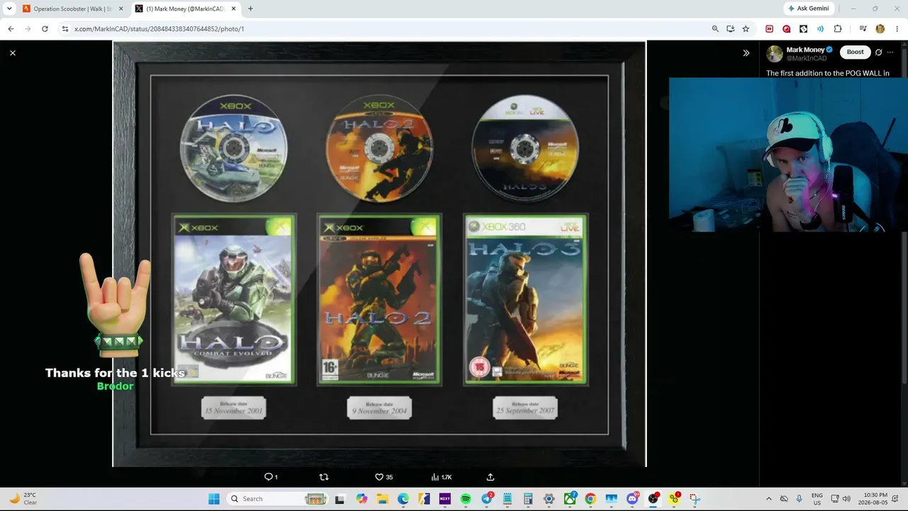This screenshot has width=908, height=511.
Task: Click the Ask Gemini button
Action: [x=809, y=9]
